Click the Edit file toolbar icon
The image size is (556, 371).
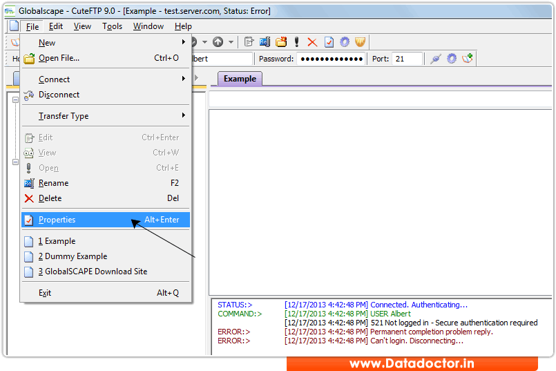(249, 42)
